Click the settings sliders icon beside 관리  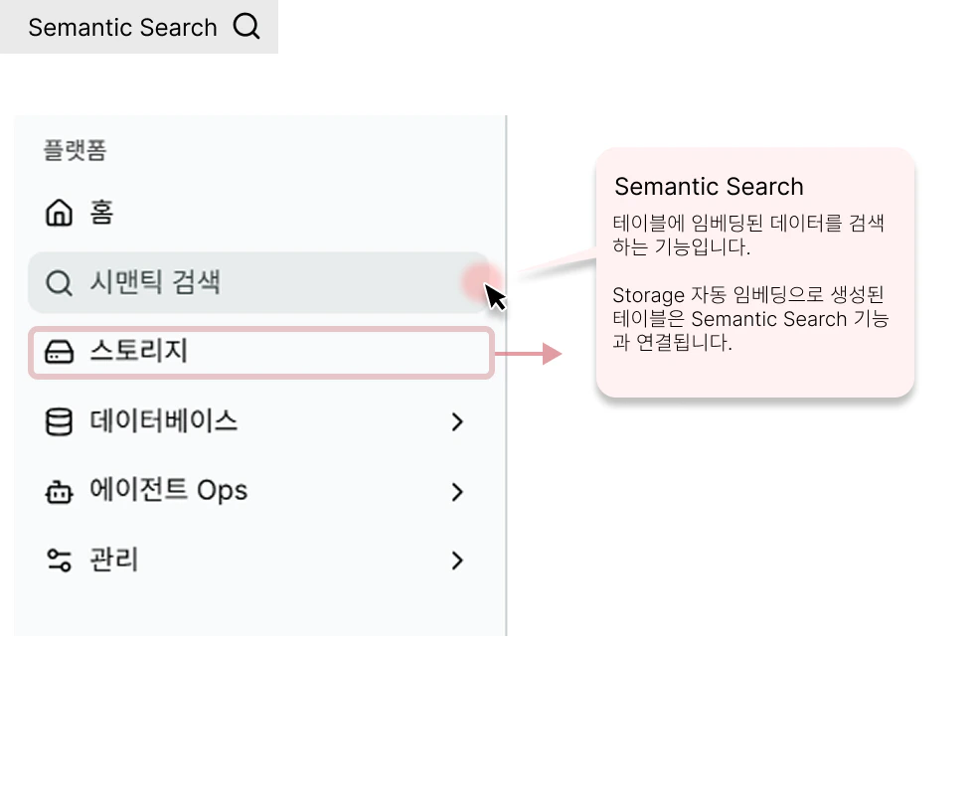tap(58, 559)
